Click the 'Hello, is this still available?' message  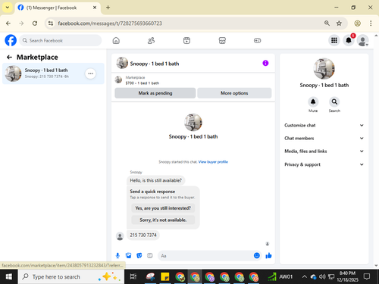tap(155, 180)
